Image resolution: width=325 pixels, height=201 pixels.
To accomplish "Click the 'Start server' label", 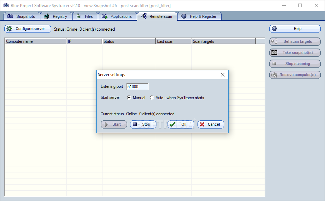I will (110, 97).
